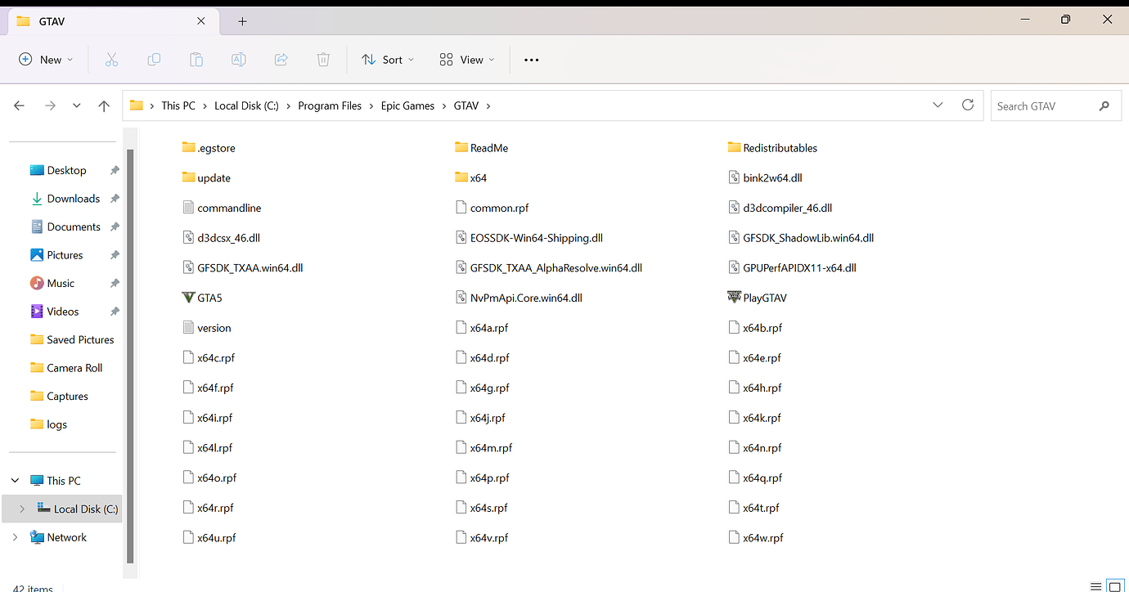Screen dimensions: 1129x592
Task: Open the Sort dropdown
Action: point(389,60)
